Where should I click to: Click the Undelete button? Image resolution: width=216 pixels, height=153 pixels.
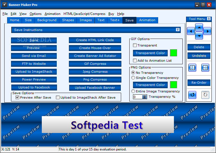199,56
